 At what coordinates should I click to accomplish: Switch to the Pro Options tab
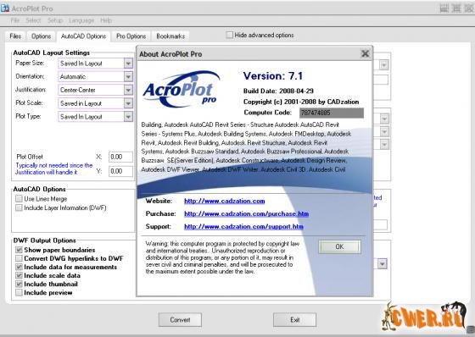pyautogui.click(x=131, y=36)
